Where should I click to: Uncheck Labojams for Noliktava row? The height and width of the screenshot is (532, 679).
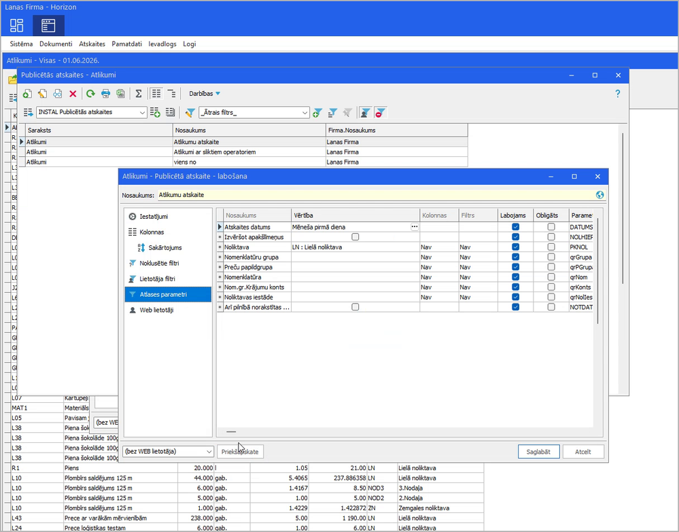coord(515,247)
